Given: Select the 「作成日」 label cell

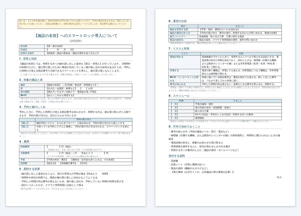Looking at the screenshot, I should 32,50.
